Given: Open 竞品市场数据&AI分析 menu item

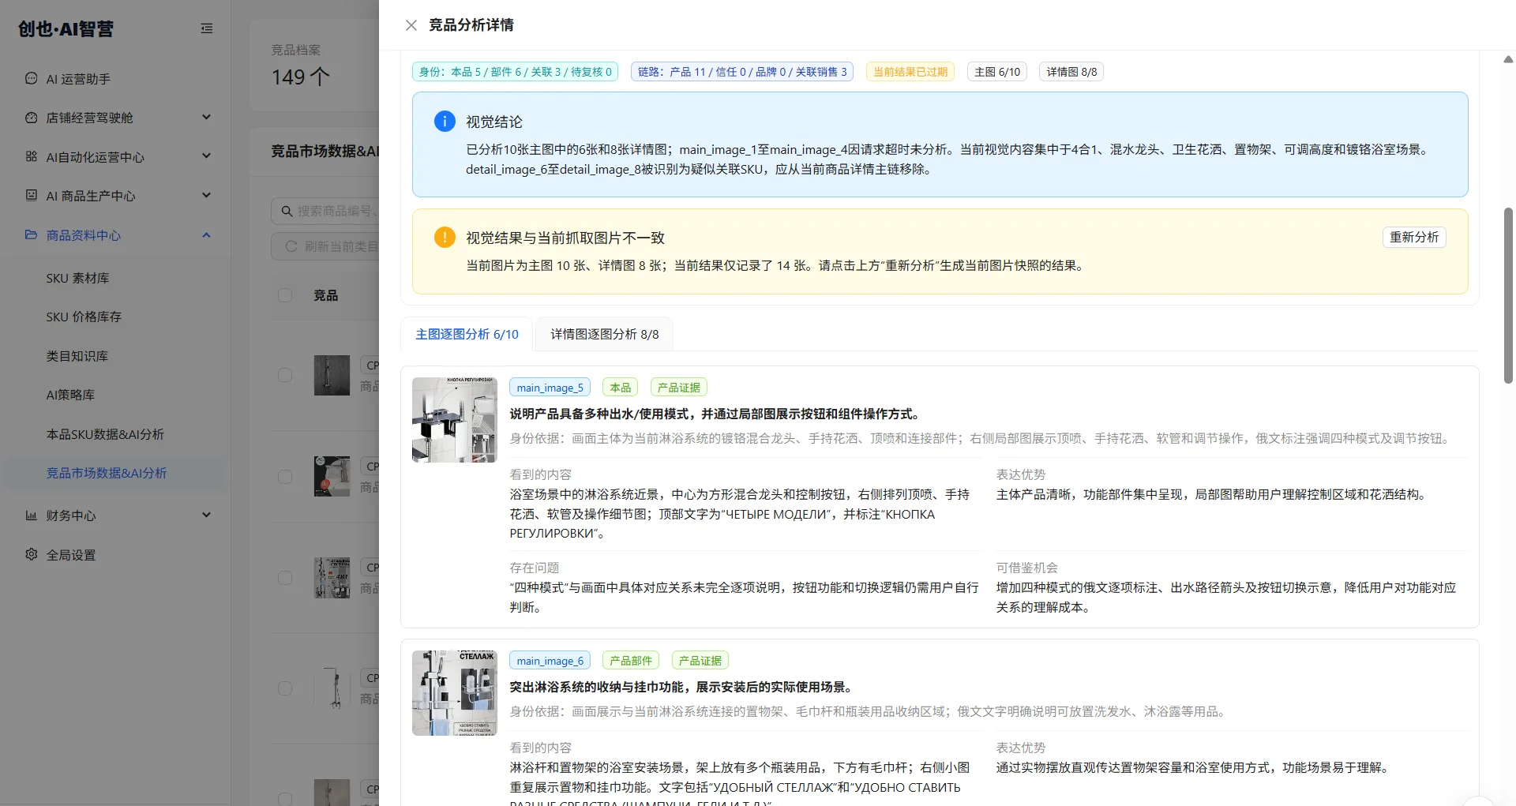Looking at the screenshot, I should (107, 473).
